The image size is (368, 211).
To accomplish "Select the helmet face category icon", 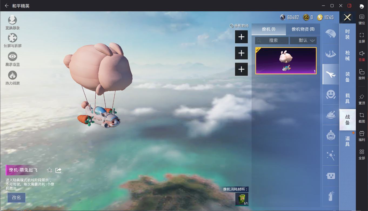I will pyautogui.click(x=330, y=135).
